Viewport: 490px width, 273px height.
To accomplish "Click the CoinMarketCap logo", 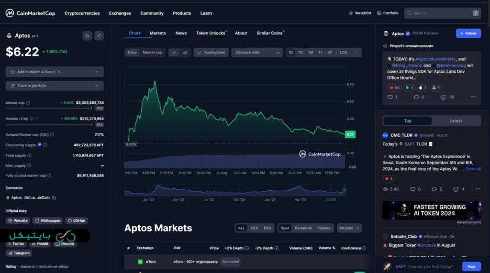I will click(x=31, y=13).
